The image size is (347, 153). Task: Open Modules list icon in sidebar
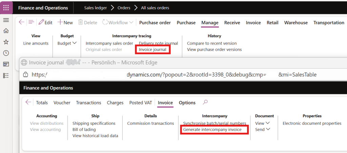tap(6, 75)
